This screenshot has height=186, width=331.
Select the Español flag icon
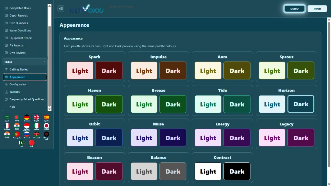pos(46,118)
